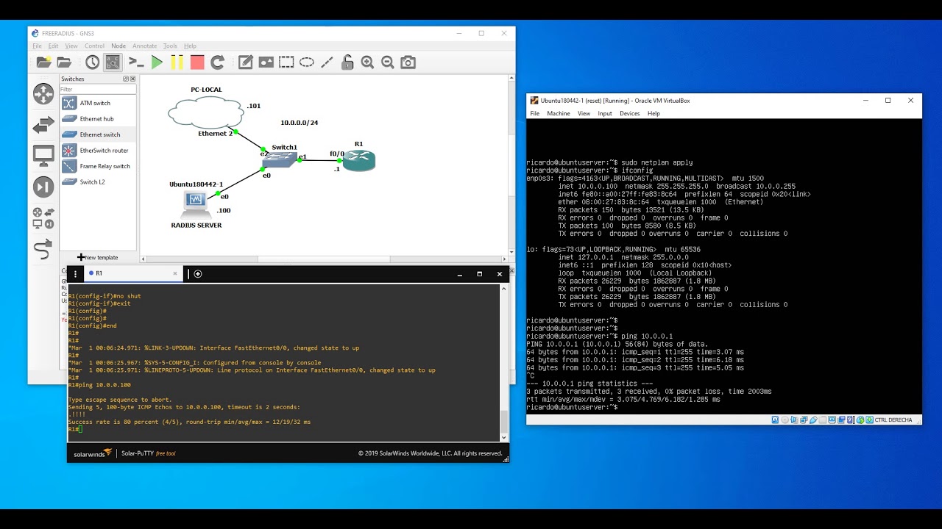Click Add a note icon
This screenshot has width=942, height=529.
coord(246,62)
